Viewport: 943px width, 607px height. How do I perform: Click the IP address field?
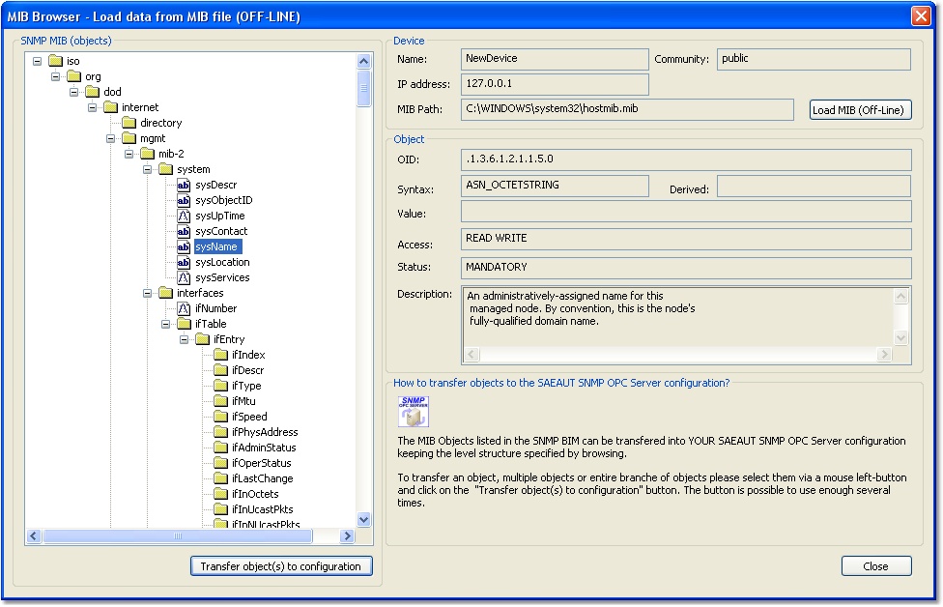point(555,84)
